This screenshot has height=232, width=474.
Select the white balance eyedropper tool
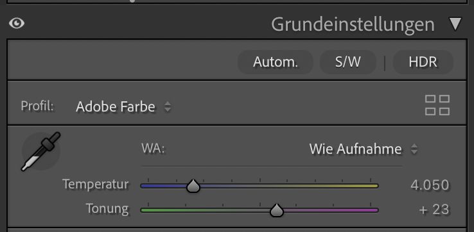(41, 151)
